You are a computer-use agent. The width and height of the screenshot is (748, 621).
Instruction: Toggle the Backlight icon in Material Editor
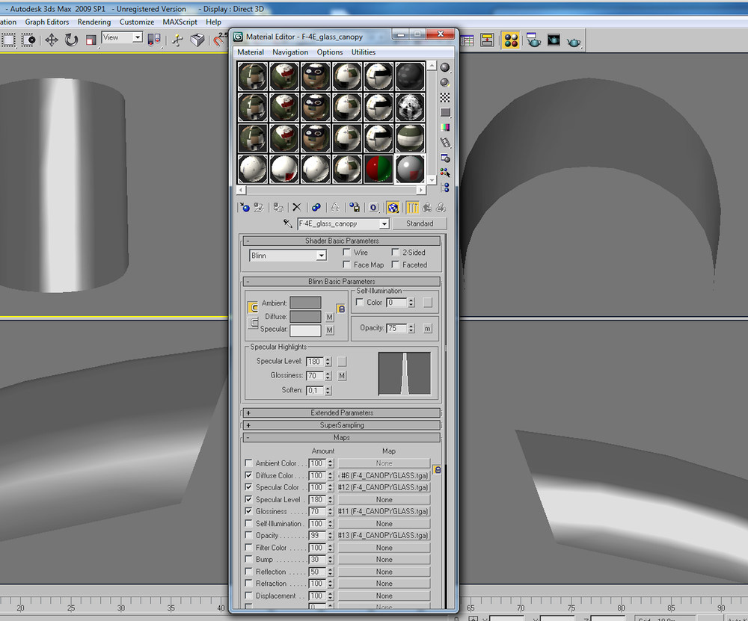tap(444, 82)
